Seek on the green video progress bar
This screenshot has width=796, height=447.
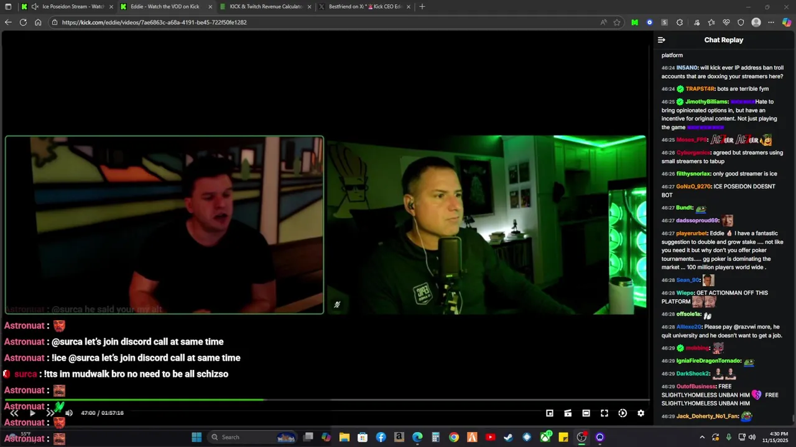click(x=327, y=400)
